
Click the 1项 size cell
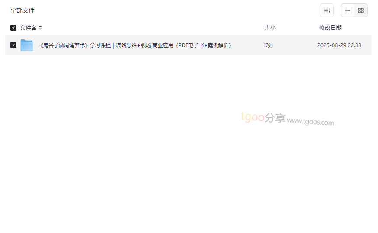click(x=267, y=45)
